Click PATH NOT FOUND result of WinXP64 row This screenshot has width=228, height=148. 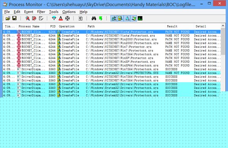click(x=177, y=65)
